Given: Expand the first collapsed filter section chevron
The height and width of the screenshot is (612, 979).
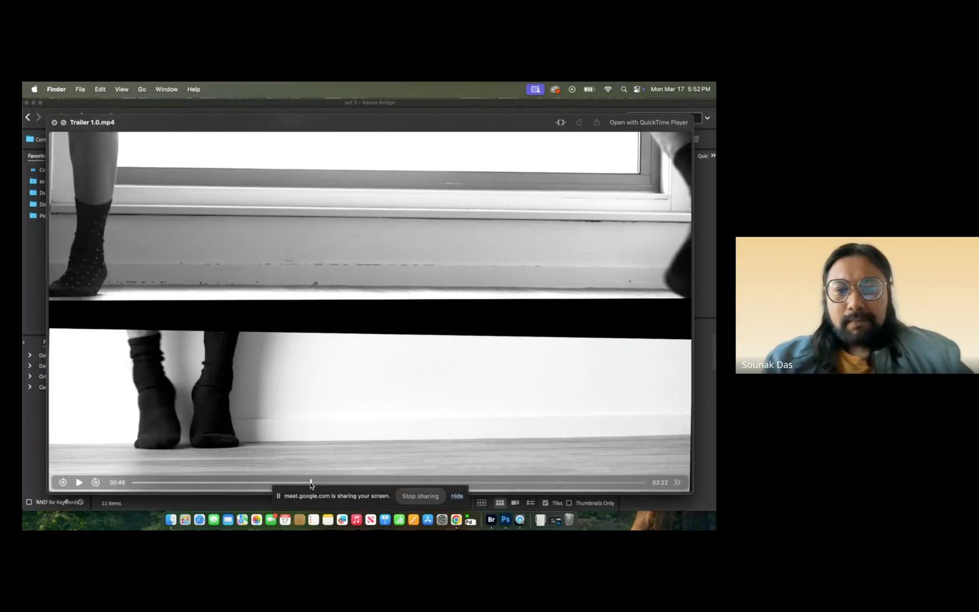Looking at the screenshot, I should click(30, 355).
